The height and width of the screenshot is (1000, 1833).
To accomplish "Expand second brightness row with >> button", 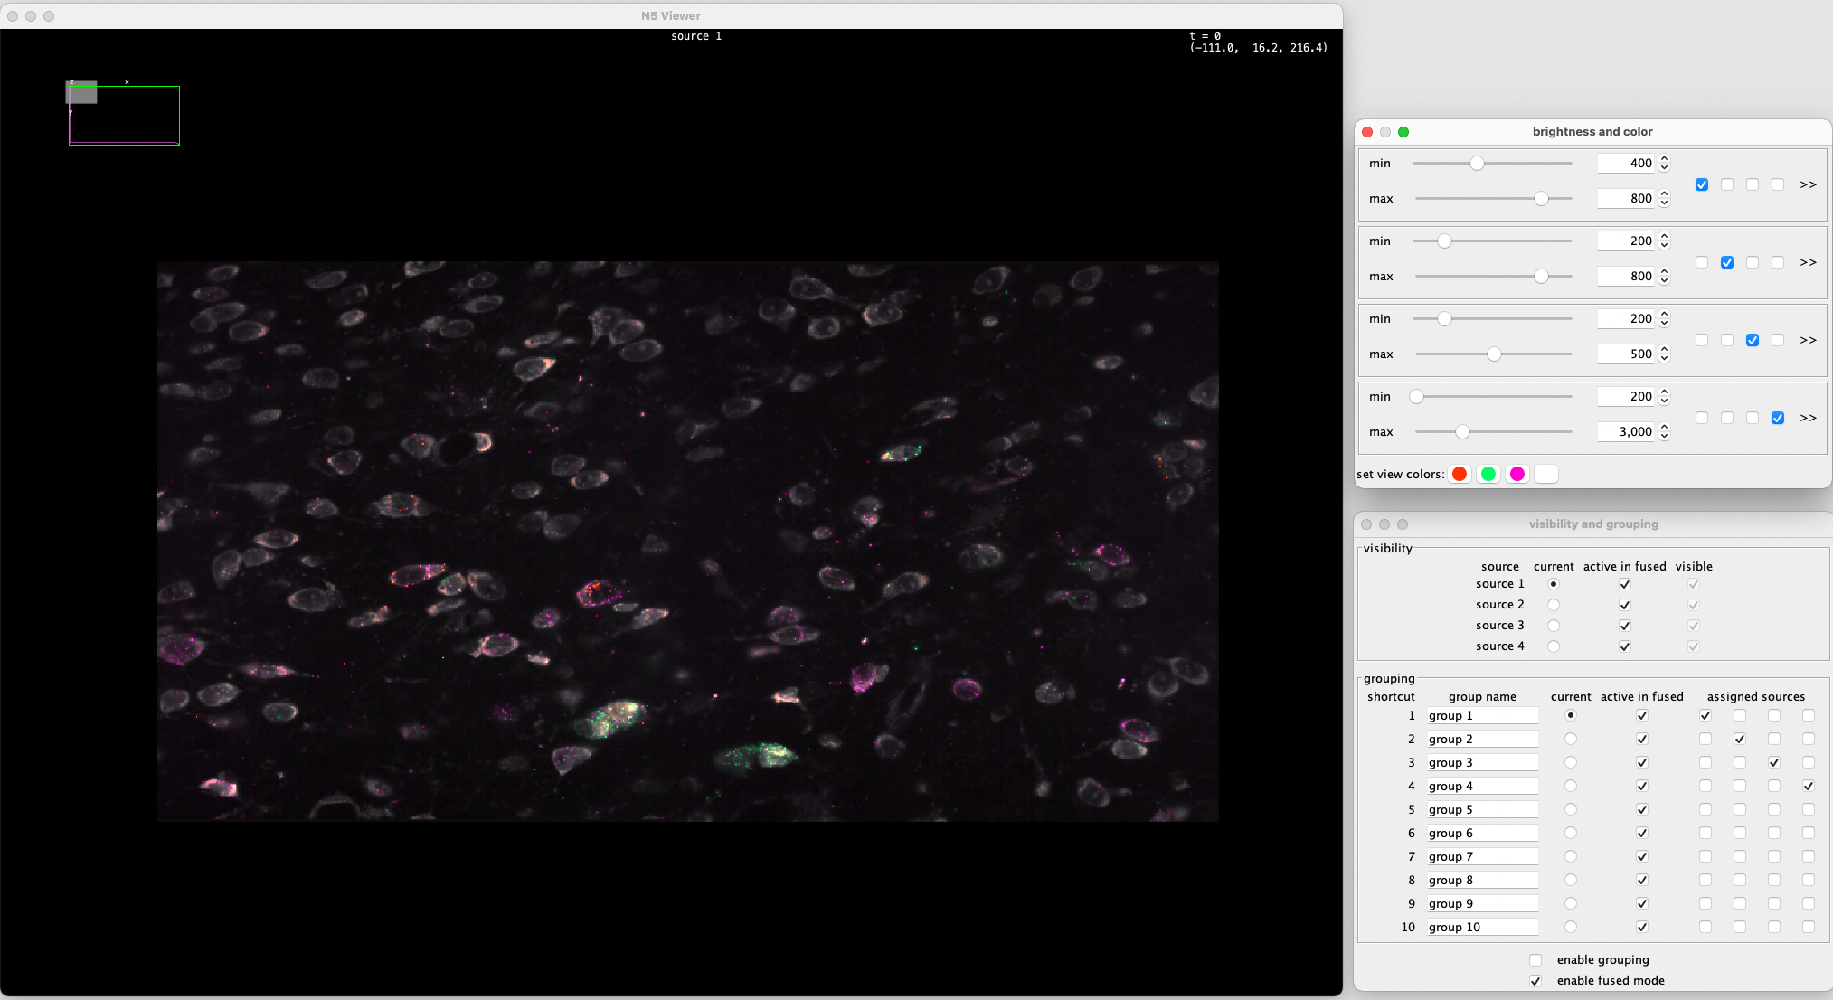I will click(x=1808, y=262).
